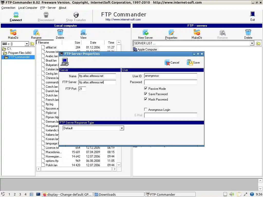Click the Disconnect toolbar icon

46,15
